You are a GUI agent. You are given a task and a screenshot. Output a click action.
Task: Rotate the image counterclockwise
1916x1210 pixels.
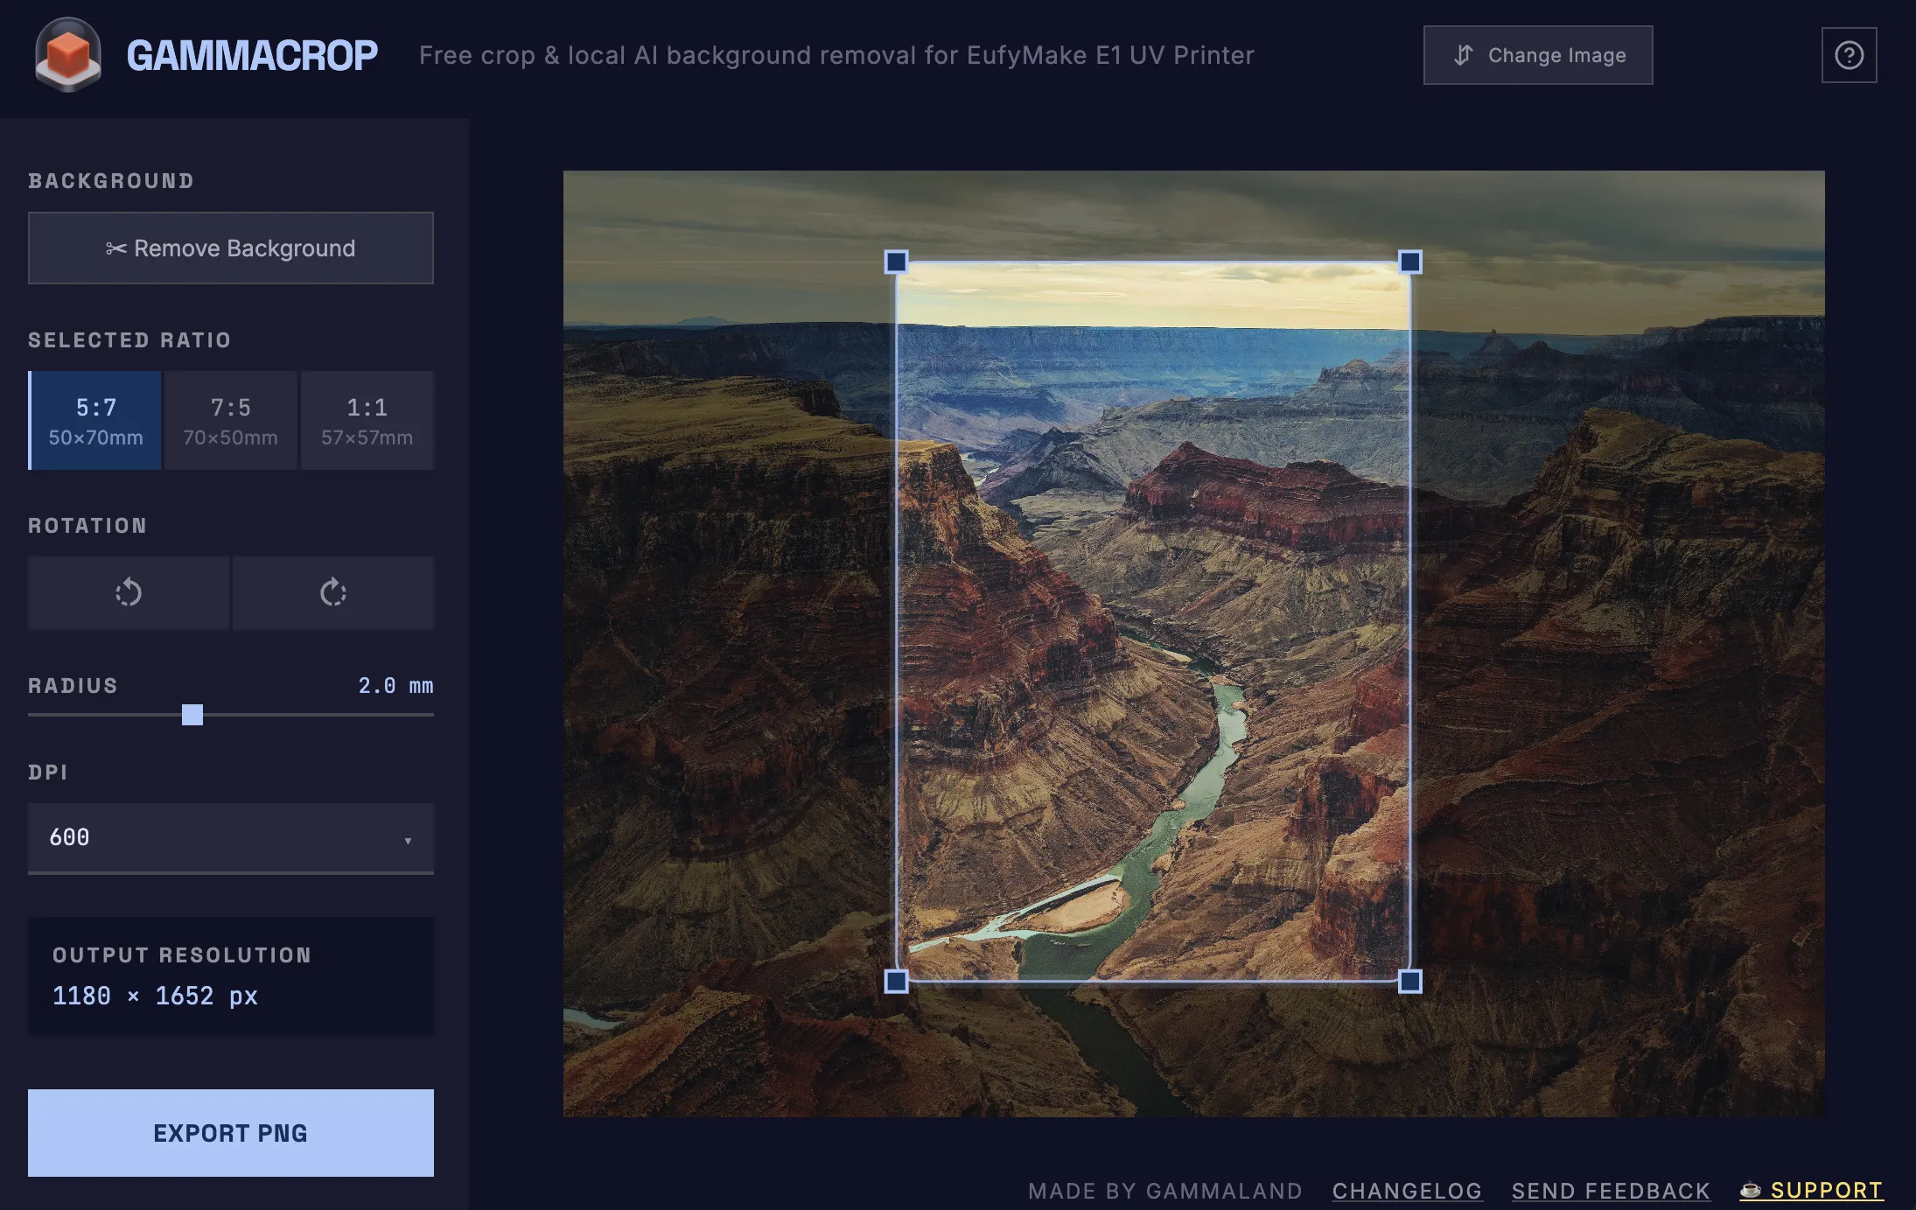click(x=127, y=593)
